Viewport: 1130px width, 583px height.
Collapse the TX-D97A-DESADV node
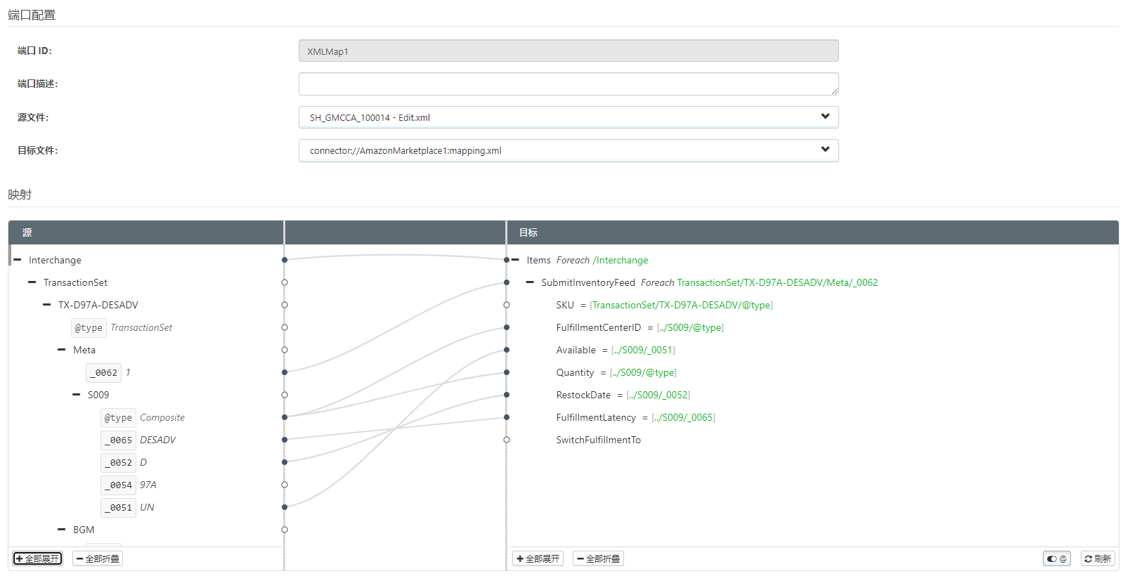[x=47, y=305]
